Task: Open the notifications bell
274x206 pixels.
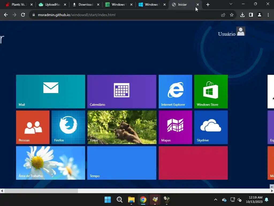Action: coord(267,200)
